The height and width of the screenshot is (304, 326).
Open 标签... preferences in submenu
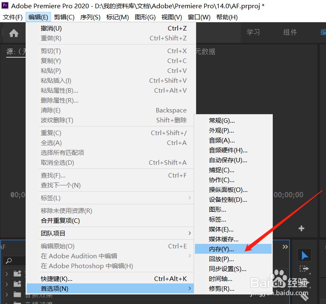coord(233,219)
